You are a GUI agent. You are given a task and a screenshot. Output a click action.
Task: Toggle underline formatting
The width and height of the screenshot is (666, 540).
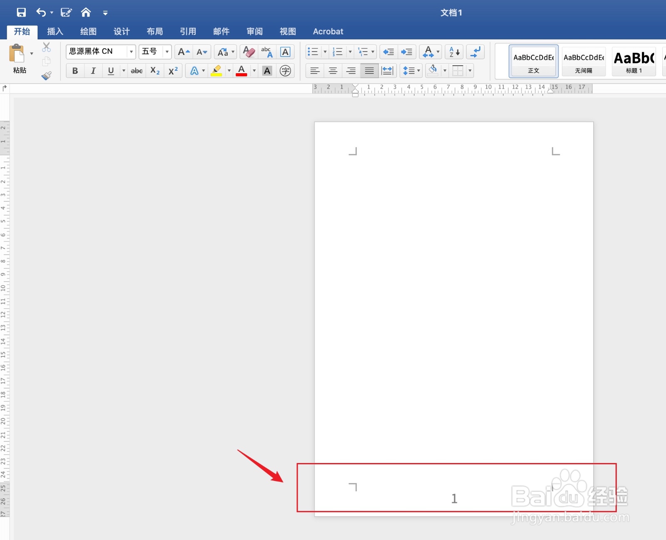pos(111,71)
